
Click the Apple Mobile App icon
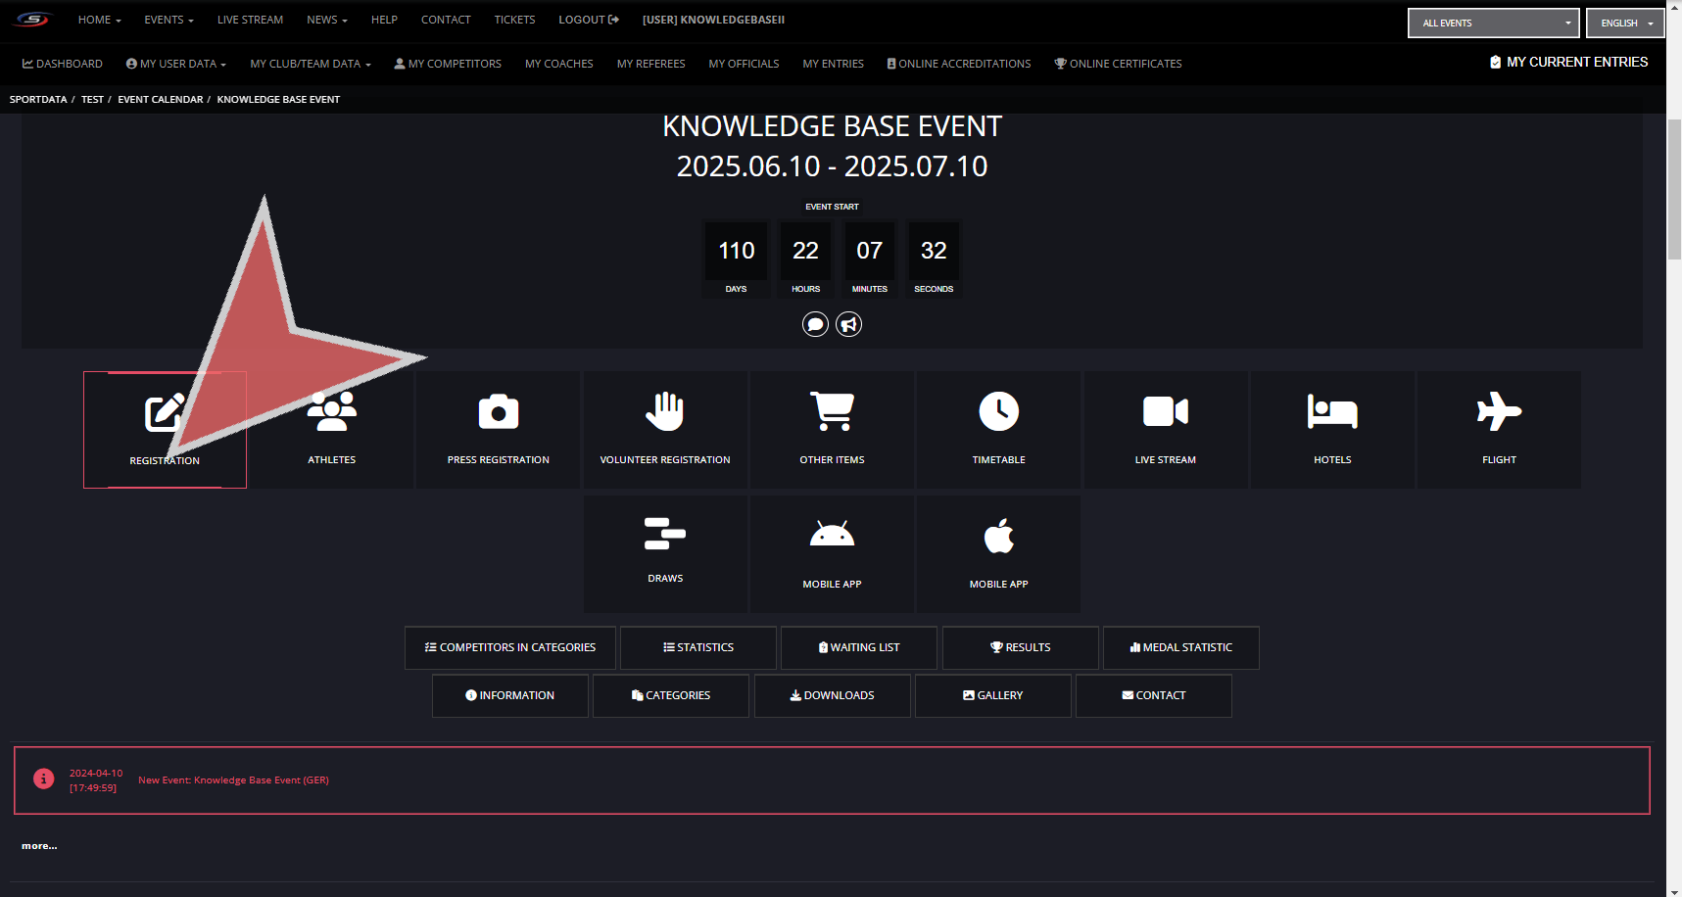pyautogui.click(x=998, y=536)
